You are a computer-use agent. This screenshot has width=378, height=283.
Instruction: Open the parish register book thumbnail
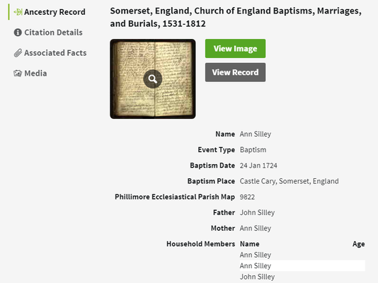(153, 79)
